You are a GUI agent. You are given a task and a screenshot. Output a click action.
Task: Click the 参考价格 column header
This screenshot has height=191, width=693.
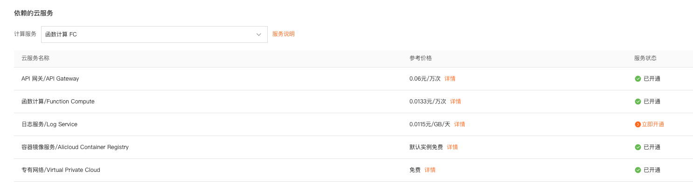[421, 58]
